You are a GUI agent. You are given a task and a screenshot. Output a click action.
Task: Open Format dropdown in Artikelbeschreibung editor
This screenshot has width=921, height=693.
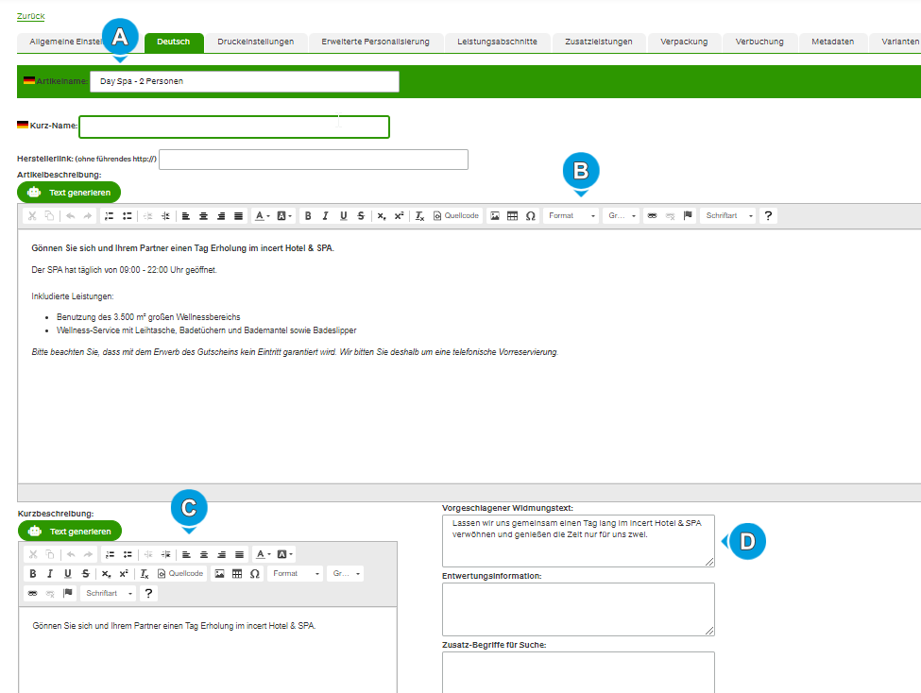click(x=571, y=216)
